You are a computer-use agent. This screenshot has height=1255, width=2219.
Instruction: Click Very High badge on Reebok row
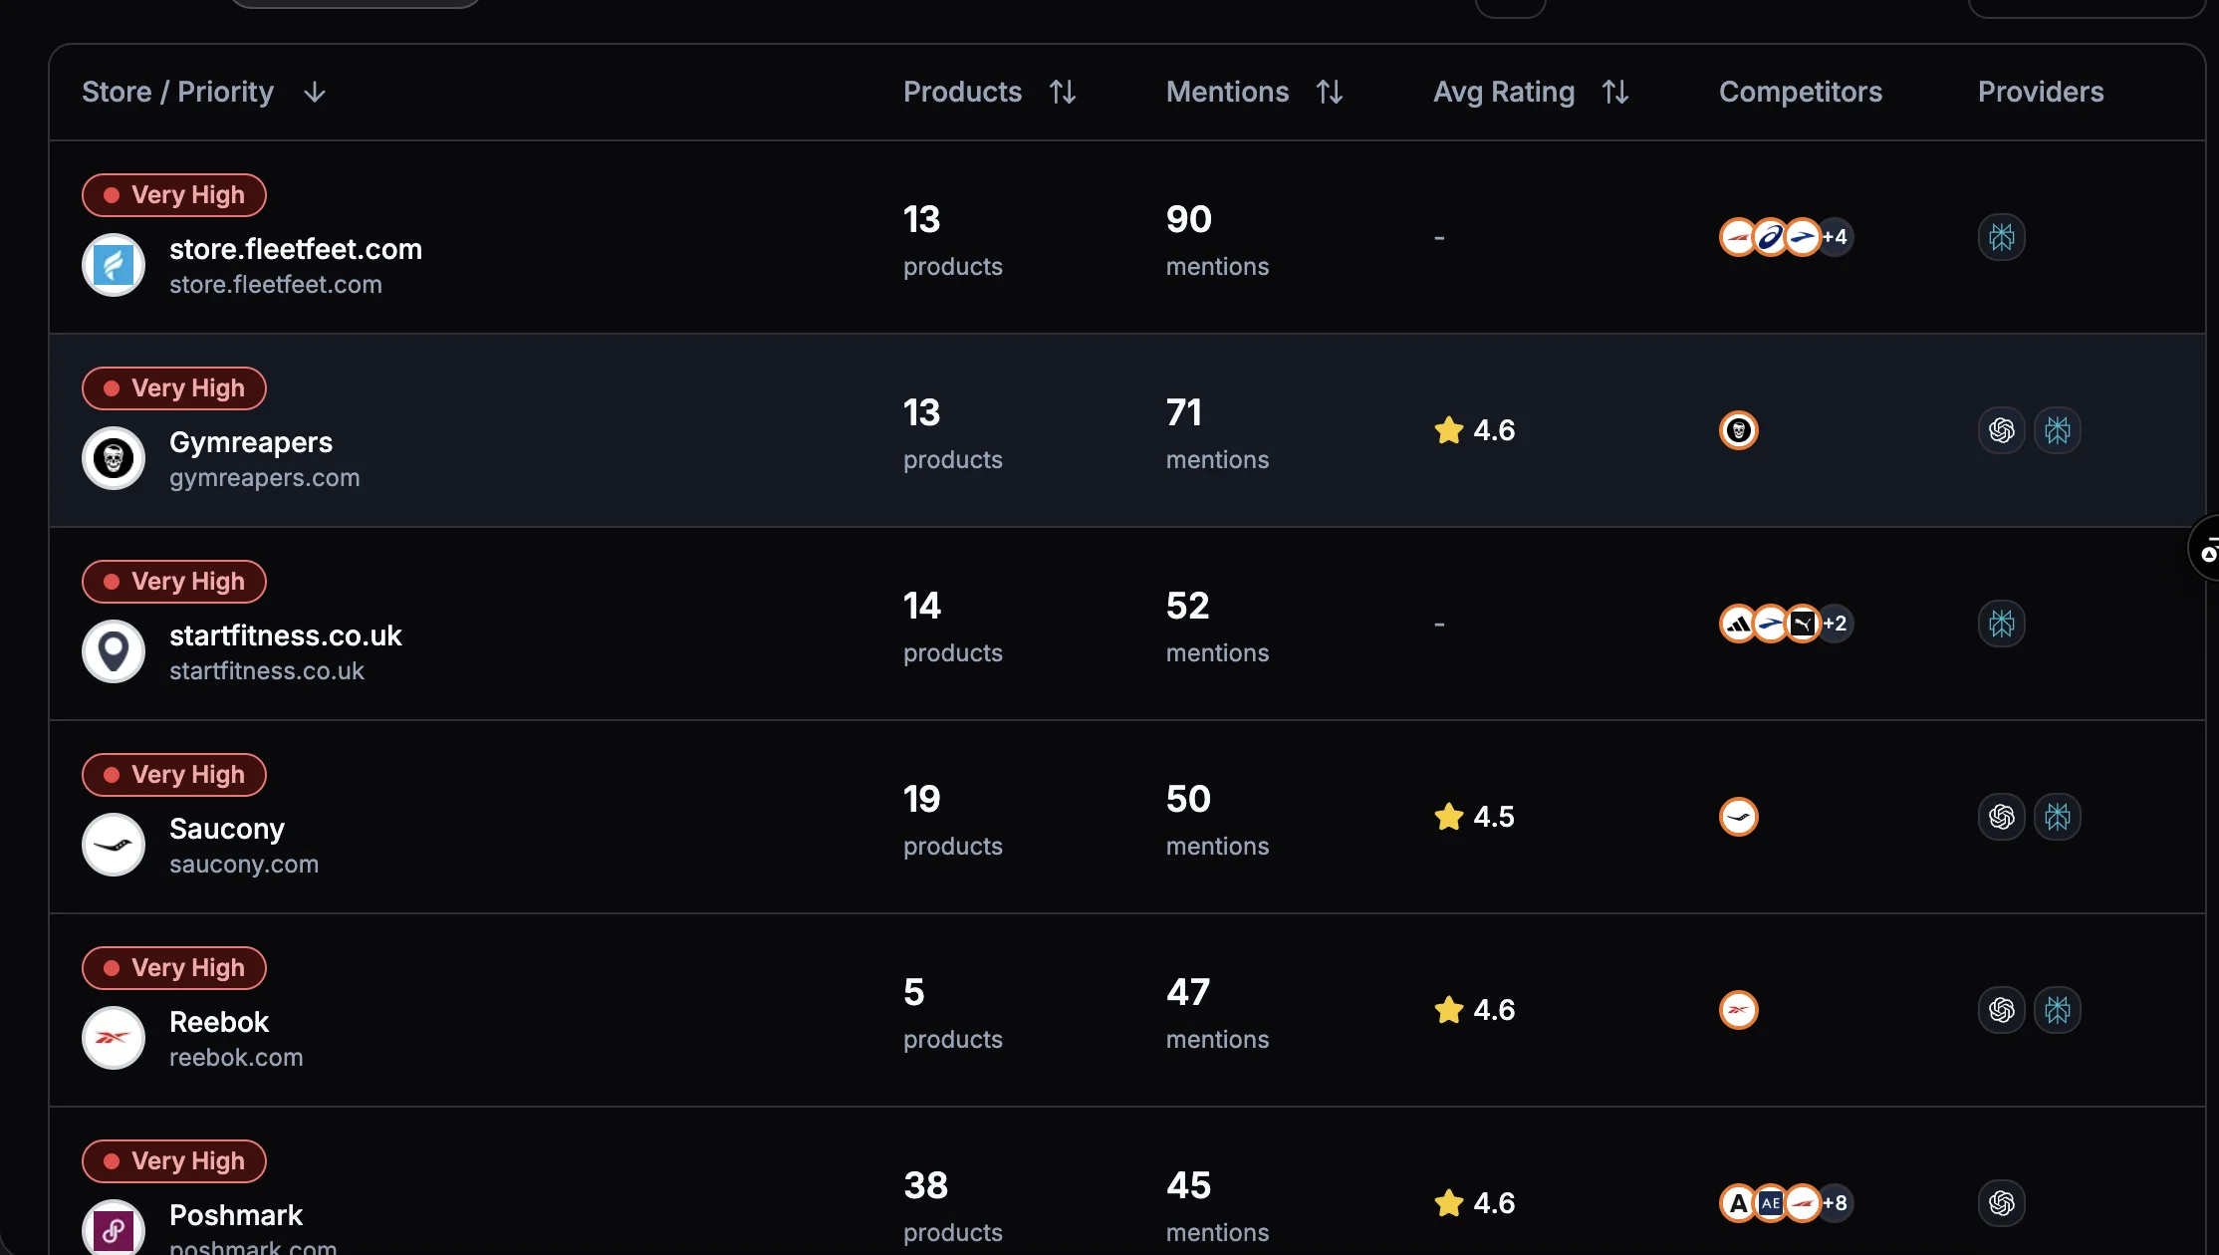[174, 968]
